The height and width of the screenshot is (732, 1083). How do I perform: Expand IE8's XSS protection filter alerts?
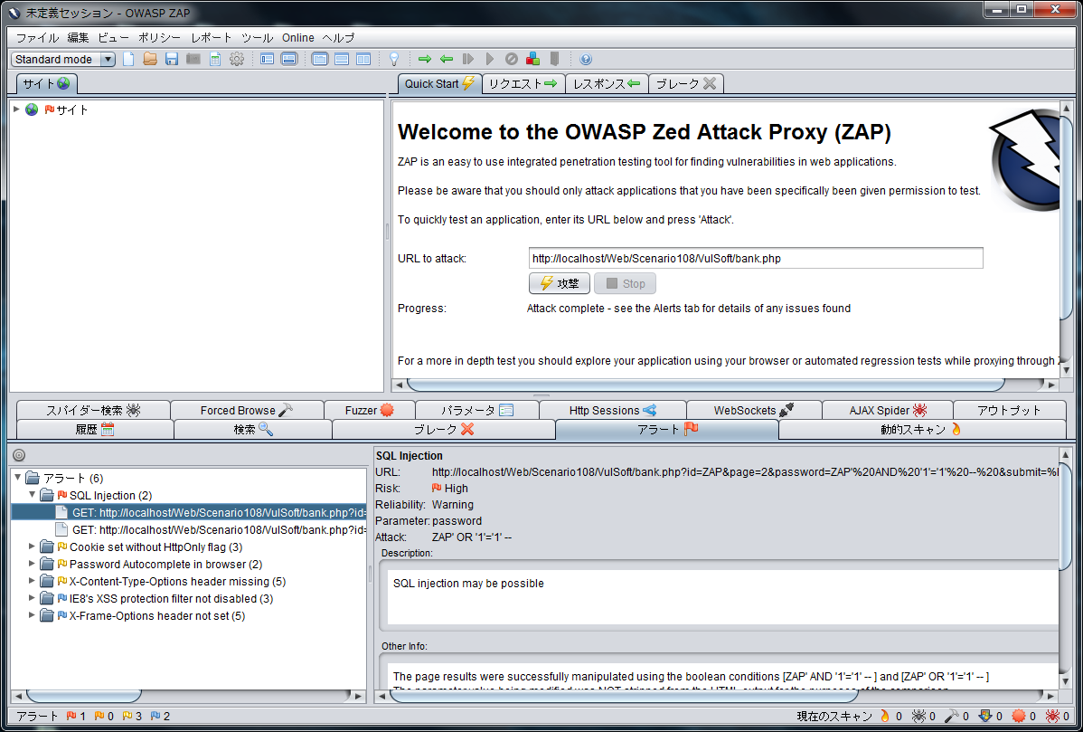32,599
